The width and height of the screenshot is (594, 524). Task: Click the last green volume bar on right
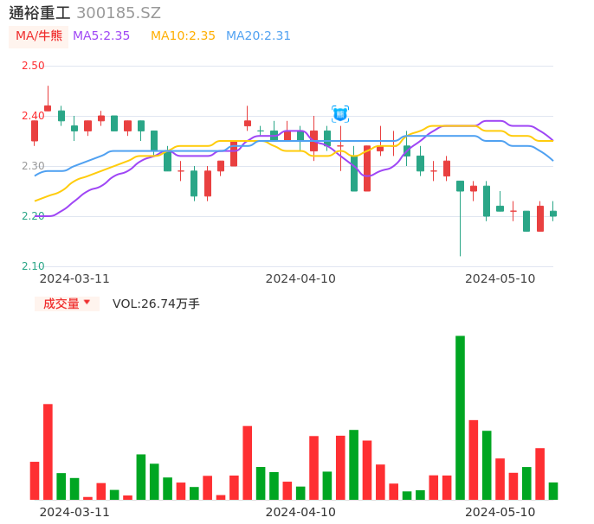pyautogui.click(x=553, y=491)
